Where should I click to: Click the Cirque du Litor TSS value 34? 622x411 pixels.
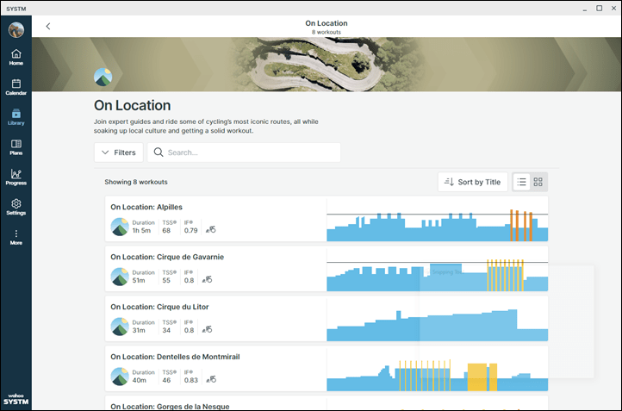coord(166,331)
